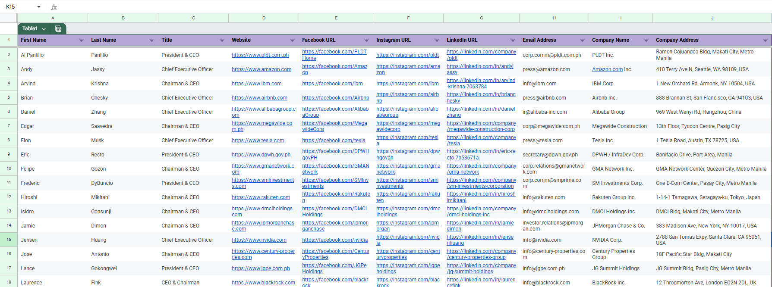Open the https://www.blackrock.com link
The height and width of the screenshot is (287, 772).
tap(263, 283)
